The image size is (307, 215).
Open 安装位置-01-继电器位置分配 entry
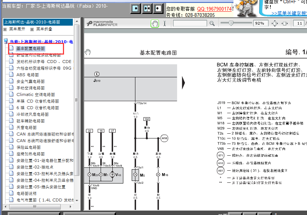tap(45, 160)
